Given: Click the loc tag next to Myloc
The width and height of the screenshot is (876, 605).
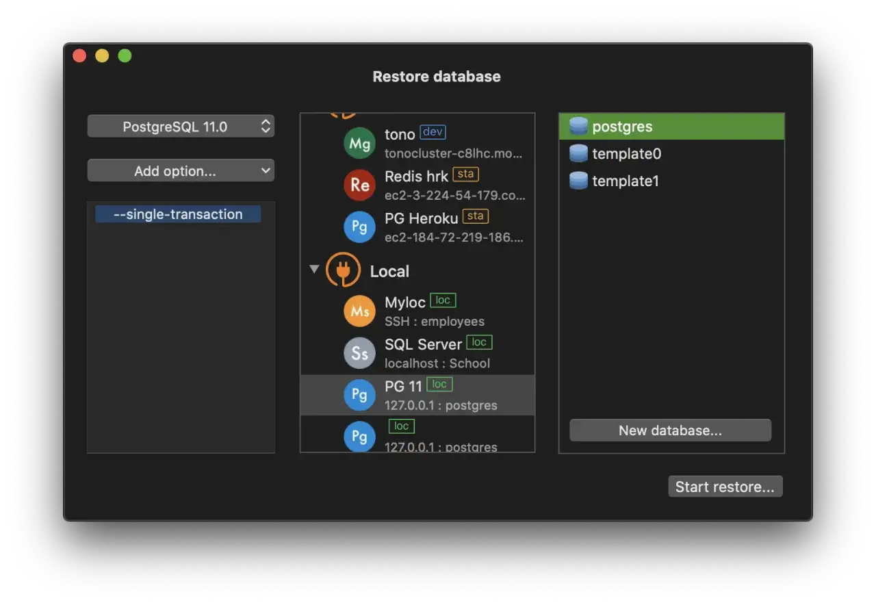Looking at the screenshot, I should 443,300.
